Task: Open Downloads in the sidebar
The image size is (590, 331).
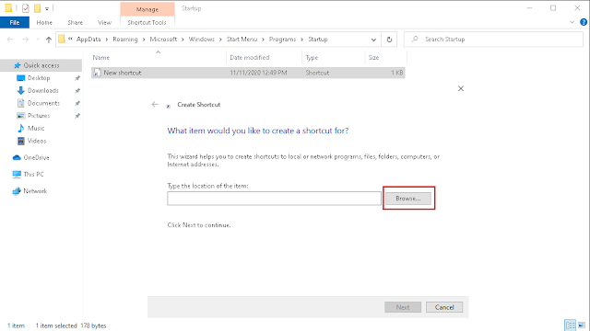Action: [x=43, y=90]
